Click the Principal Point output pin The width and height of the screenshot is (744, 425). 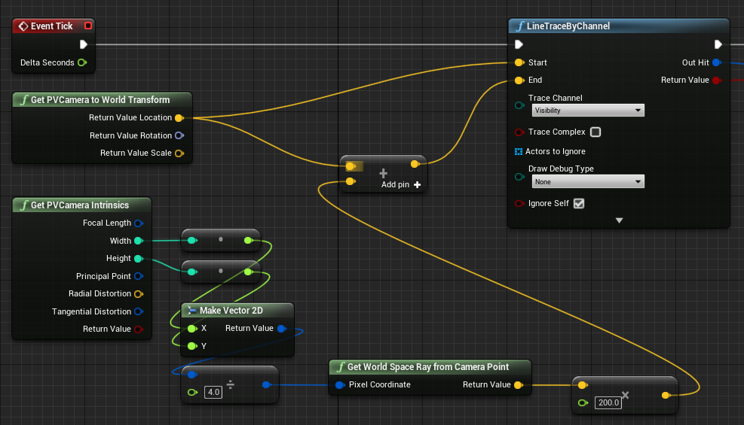coord(139,276)
